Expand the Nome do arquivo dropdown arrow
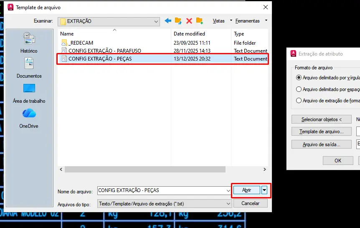The height and width of the screenshot is (228, 360). (x=228, y=190)
